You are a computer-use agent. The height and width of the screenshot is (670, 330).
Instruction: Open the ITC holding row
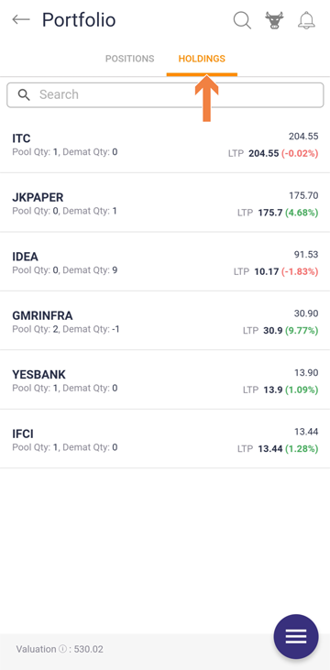coord(165,145)
